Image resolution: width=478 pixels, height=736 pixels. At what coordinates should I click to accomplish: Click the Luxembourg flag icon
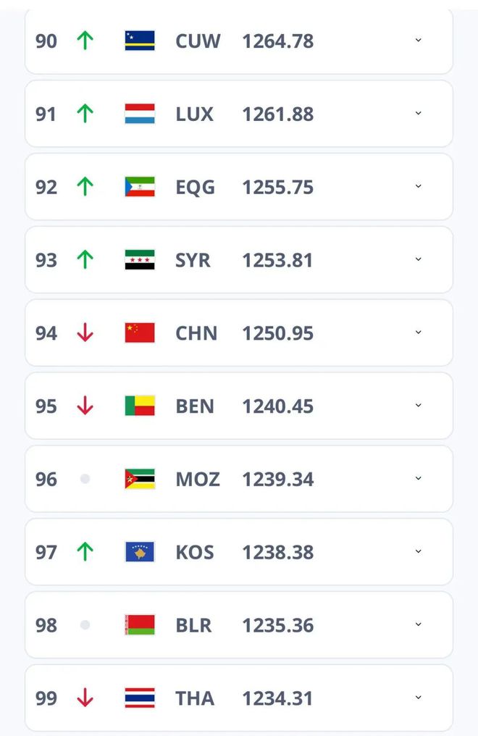140,114
